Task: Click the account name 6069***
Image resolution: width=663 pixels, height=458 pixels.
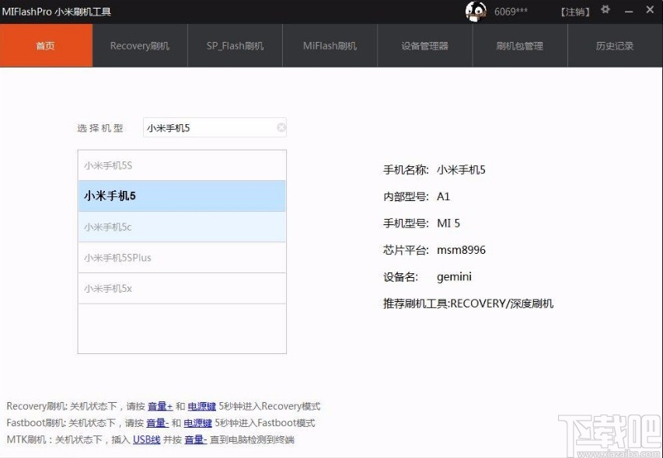Action: (511, 12)
